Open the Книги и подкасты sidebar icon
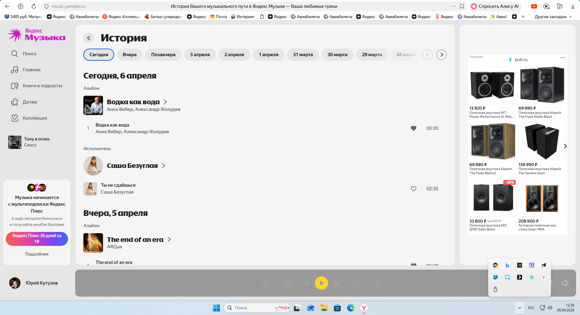 pyautogui.click(x=14, y=86)
